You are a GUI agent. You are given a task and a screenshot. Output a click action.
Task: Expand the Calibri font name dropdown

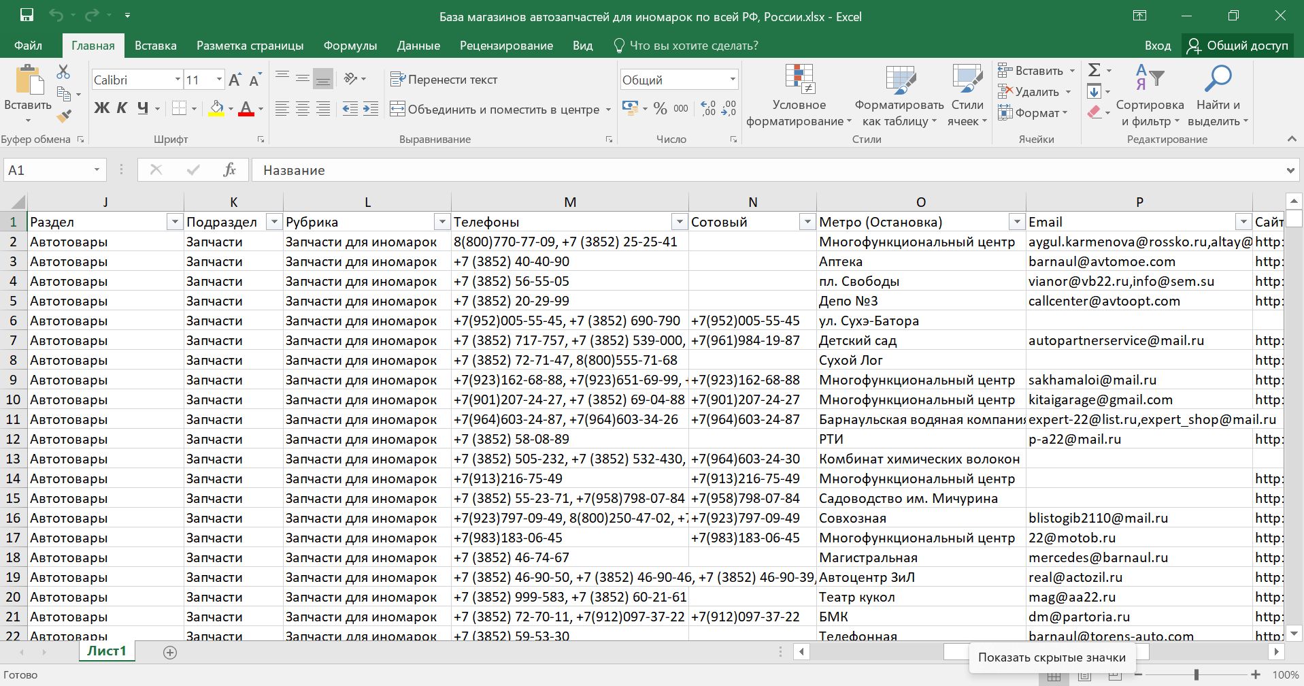[x=178, y=80]
